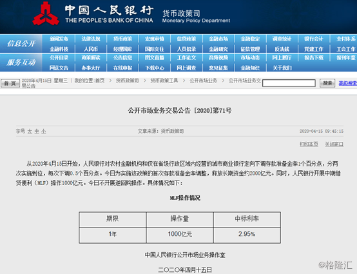The width and height of the screenshot is (357, 274).
Task: Select the 信息公开 section tab
Action: (21, 43)
